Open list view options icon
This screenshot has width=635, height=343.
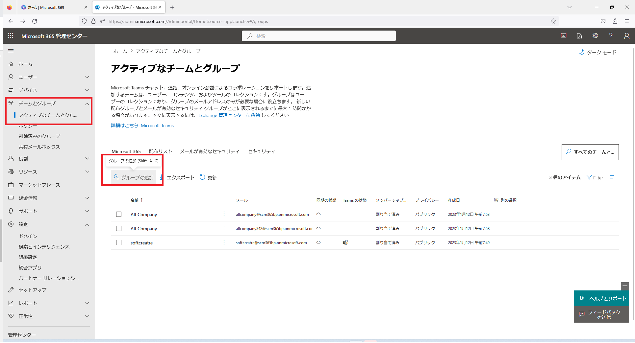[612, 177]
